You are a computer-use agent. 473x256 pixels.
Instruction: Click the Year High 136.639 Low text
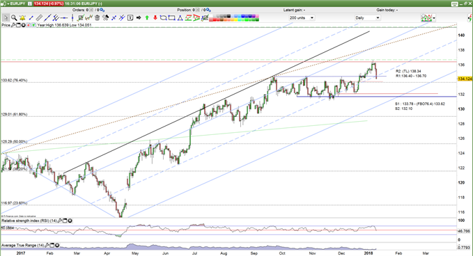click(x=64, y=25)
